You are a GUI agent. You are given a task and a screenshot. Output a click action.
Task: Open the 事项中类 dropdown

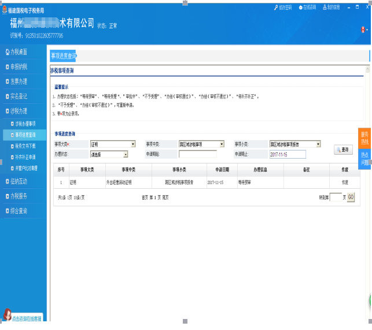[x=201, y=144]
